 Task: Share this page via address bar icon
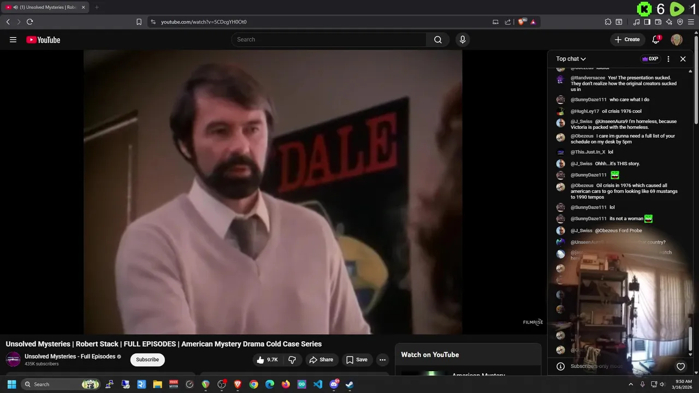click(508, 22)
